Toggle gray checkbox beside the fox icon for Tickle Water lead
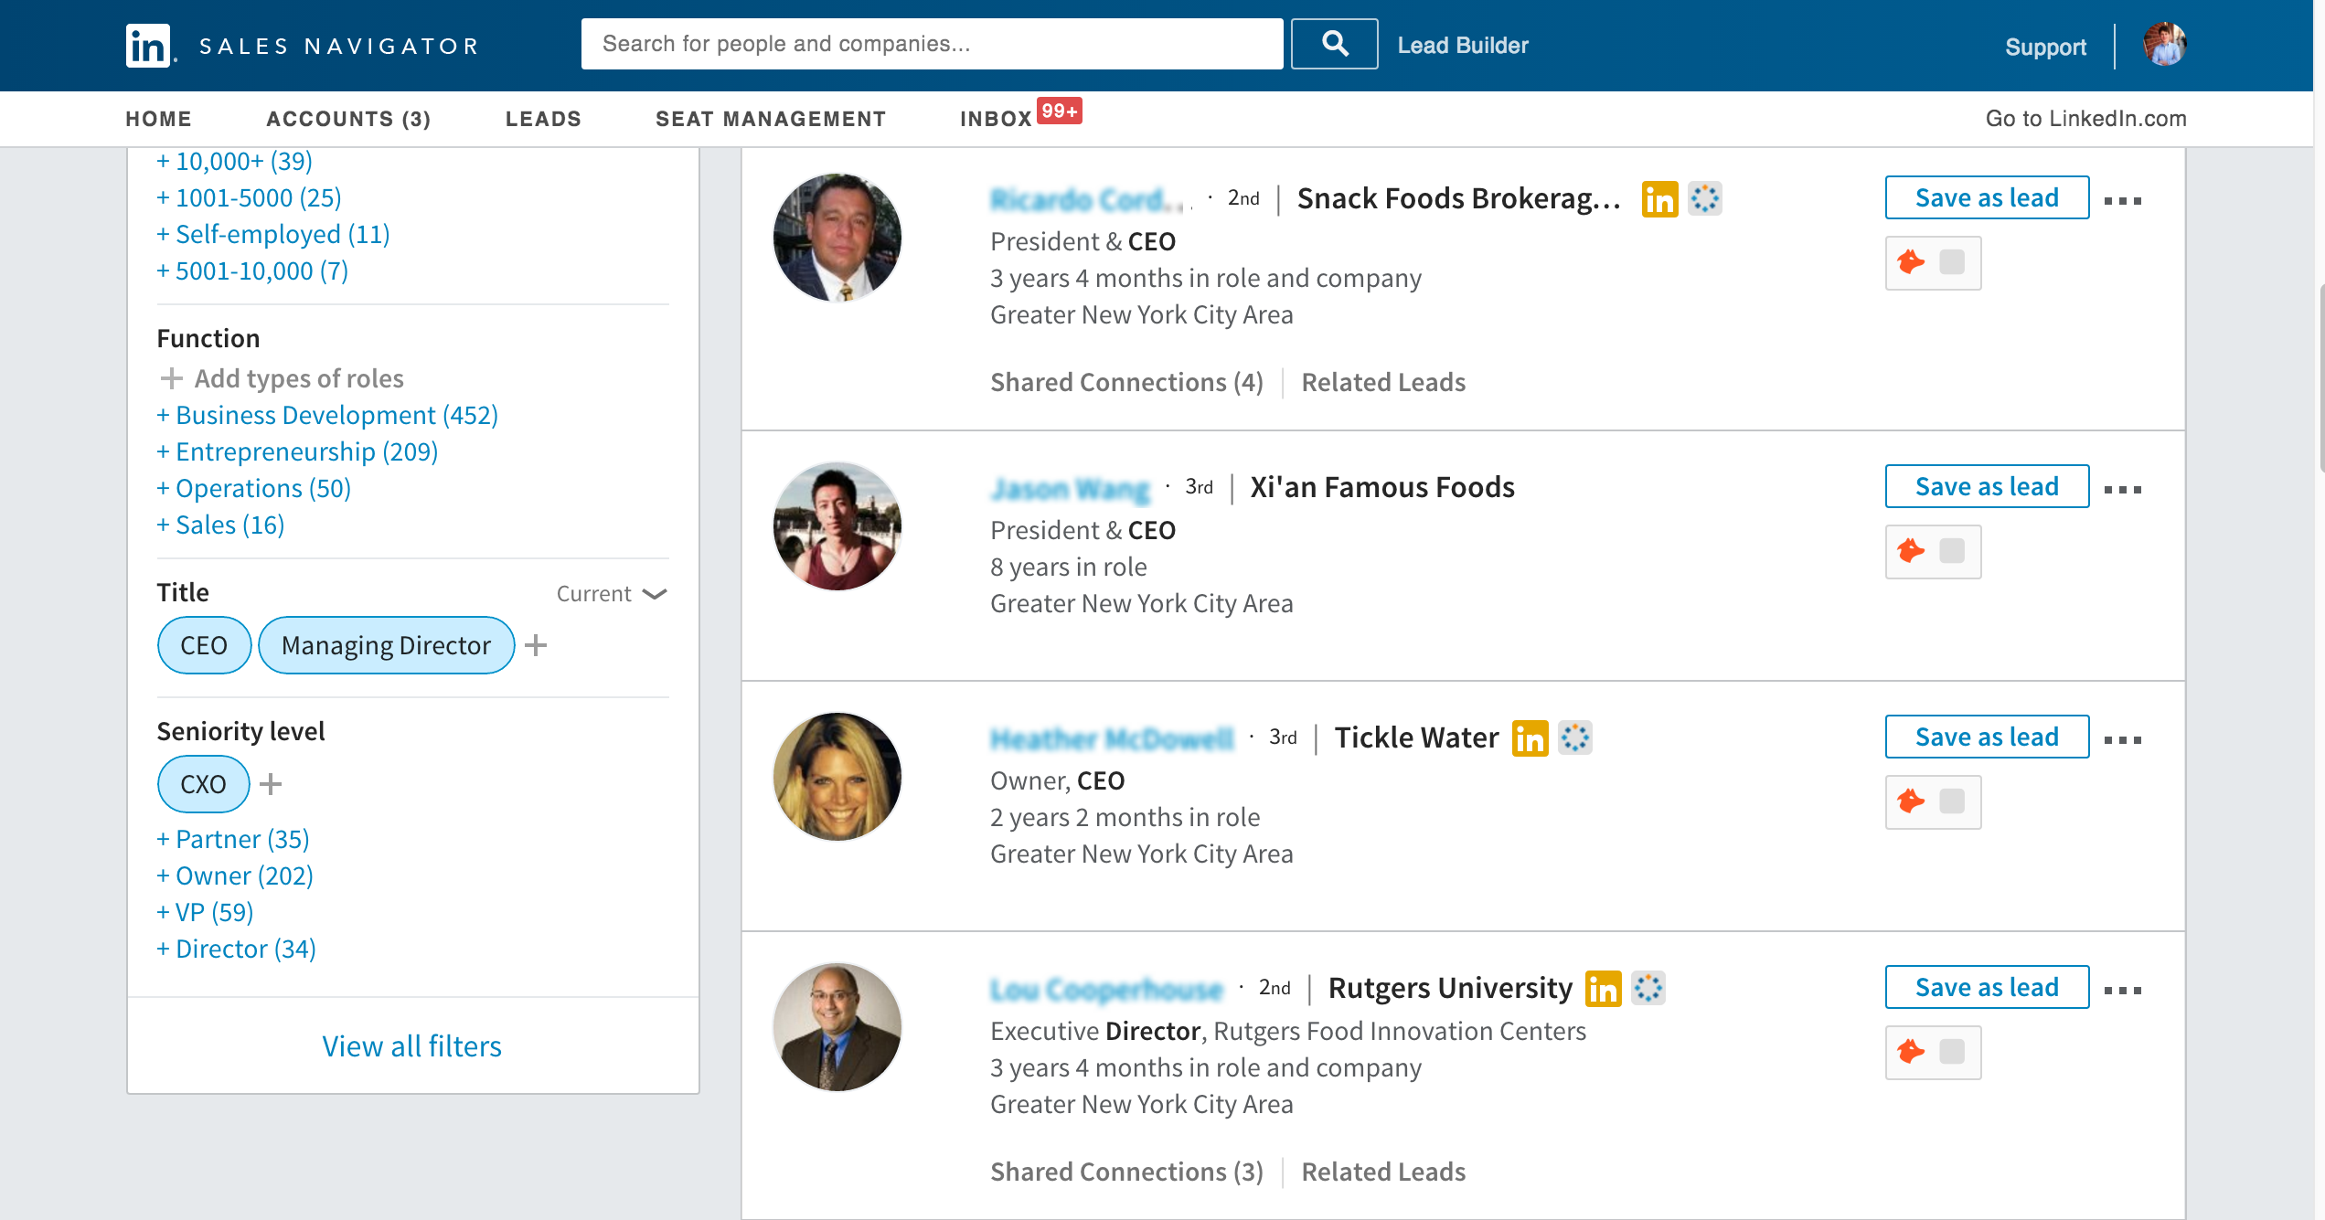The height and width of the screenshot is (1220, 2325). pyautogui.click(x=1952, y=801)
